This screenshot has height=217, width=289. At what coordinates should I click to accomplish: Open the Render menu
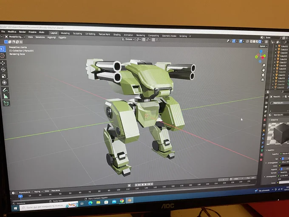click(23, 32)
